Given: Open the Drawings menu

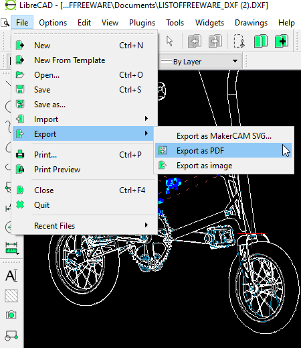Looking at the screenshot, I should click(x=251, y=23).
